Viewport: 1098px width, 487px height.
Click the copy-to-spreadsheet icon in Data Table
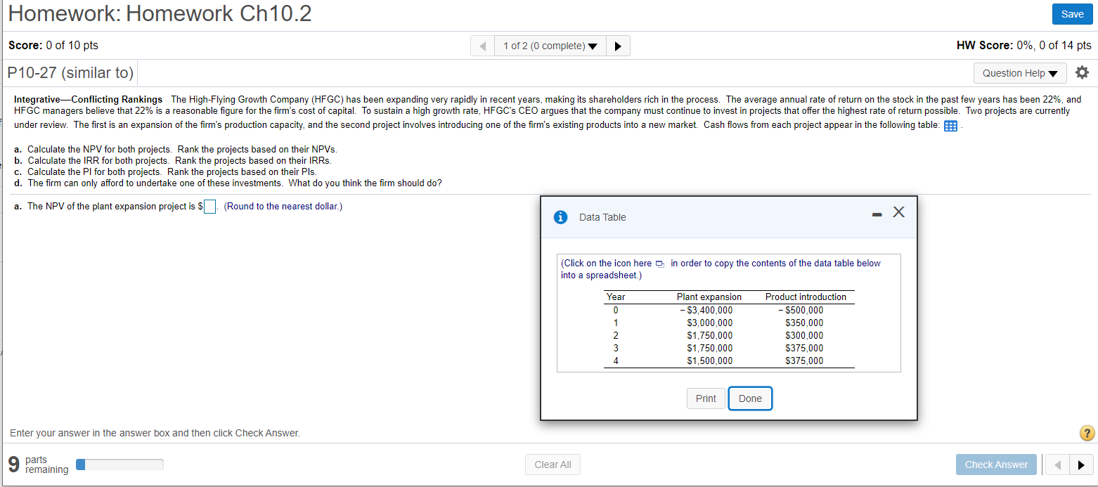[x=659, y=264]
